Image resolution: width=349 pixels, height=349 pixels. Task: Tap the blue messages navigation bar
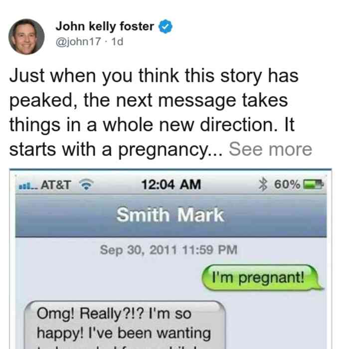coord(171,215)
